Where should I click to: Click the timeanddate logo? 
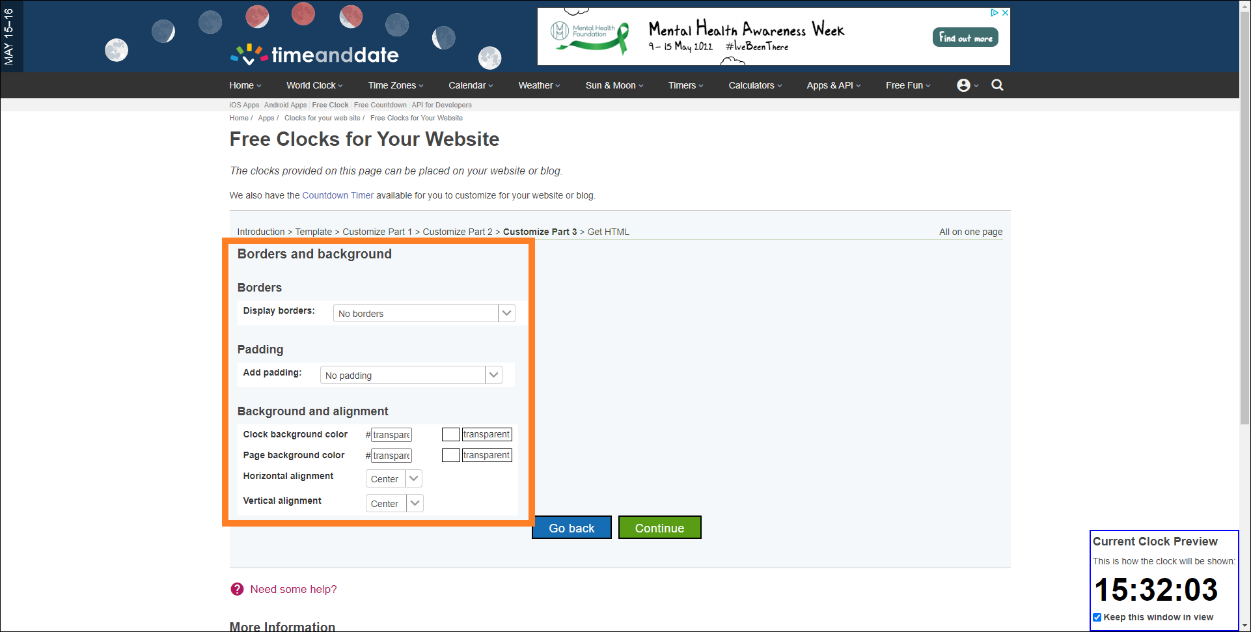(315, 55)
